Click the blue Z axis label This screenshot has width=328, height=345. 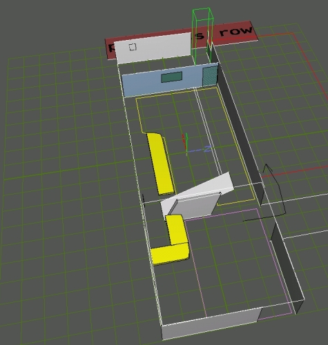click(207, 149)
